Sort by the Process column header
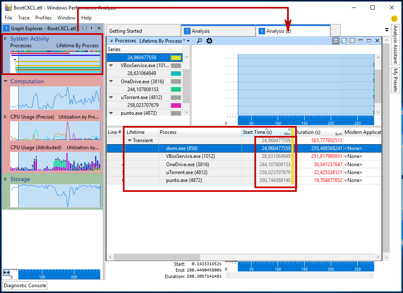 tap(200, 132)
